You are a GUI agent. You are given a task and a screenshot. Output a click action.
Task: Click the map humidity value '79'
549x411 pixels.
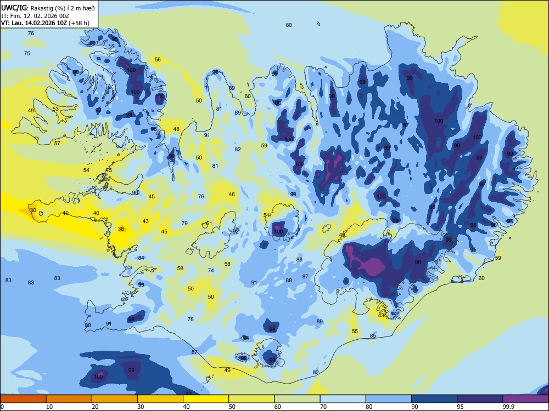[x=184, y=224]
